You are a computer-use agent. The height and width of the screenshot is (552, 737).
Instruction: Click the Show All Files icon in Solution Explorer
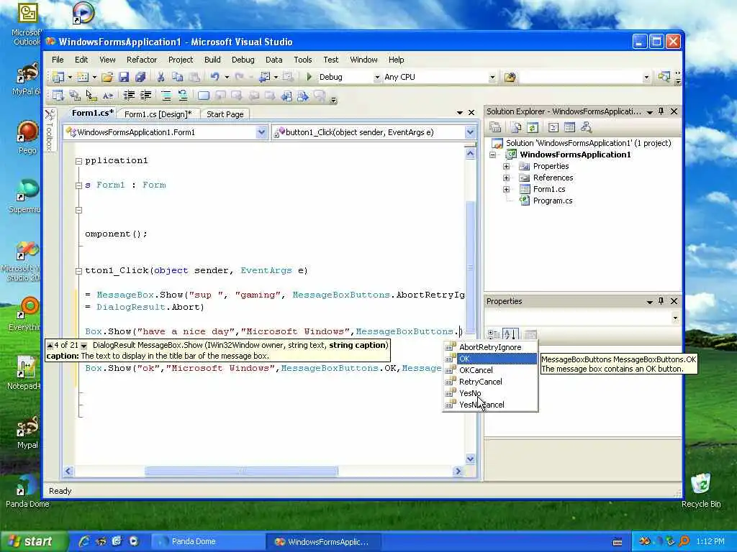(515, 127)
